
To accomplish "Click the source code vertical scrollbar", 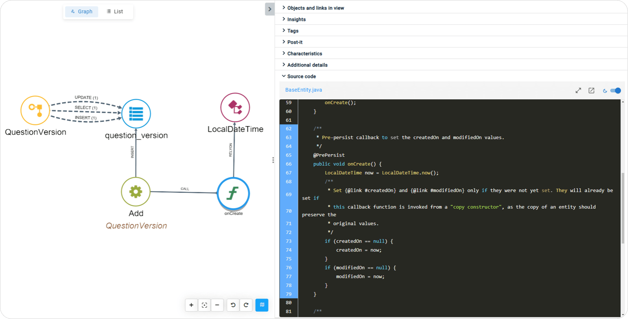I will tap(623, 207).
